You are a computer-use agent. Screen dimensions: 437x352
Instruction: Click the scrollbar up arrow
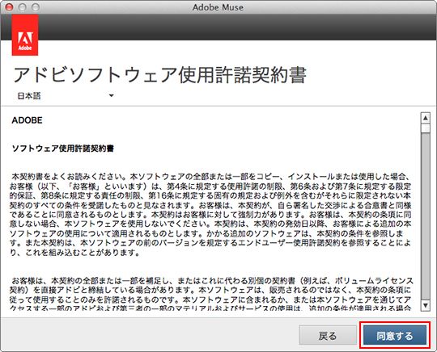[x=426, y=118]
